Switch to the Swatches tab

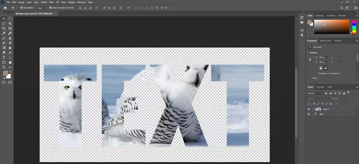[x=320, y=16]
